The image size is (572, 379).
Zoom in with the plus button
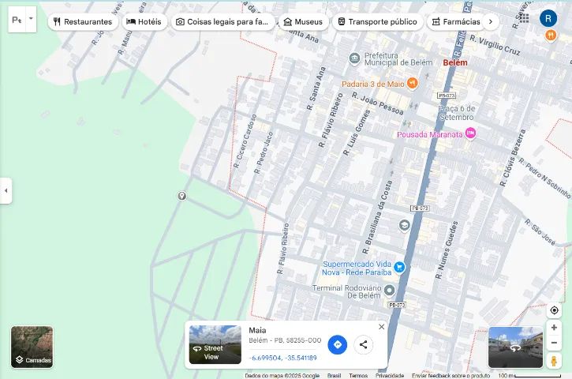pos(554,328)
